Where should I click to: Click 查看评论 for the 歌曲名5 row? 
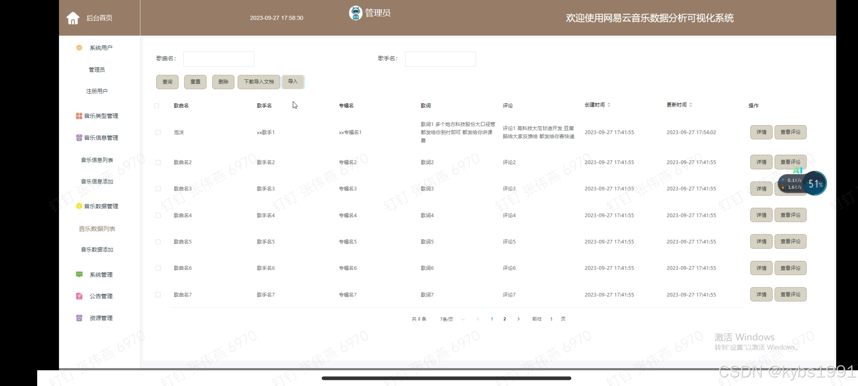click(790, 242)
